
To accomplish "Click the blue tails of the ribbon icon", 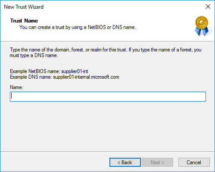I will coord(202,31).
